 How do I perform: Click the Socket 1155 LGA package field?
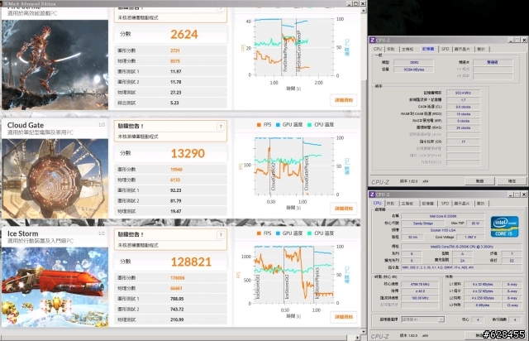[x=443, y=230]
